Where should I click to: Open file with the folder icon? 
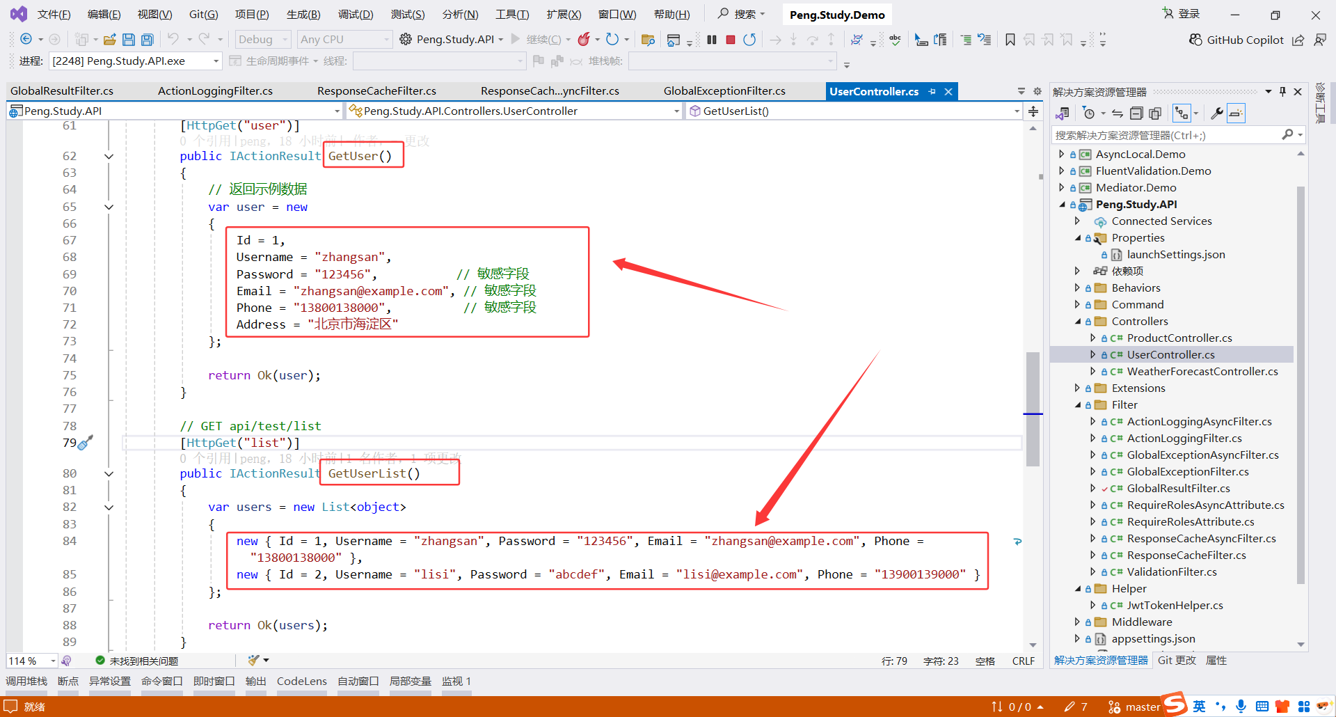pos(109,40)
